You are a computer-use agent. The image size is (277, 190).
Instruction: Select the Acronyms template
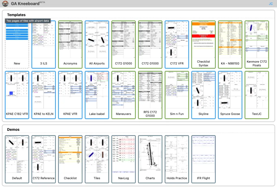click(x=70, y=45)
